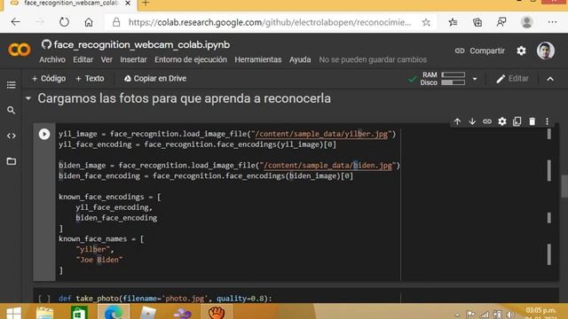Collapse the Cargamos las fotos section
The height and width of the screenshot is (319, 568).
[28, 98]
